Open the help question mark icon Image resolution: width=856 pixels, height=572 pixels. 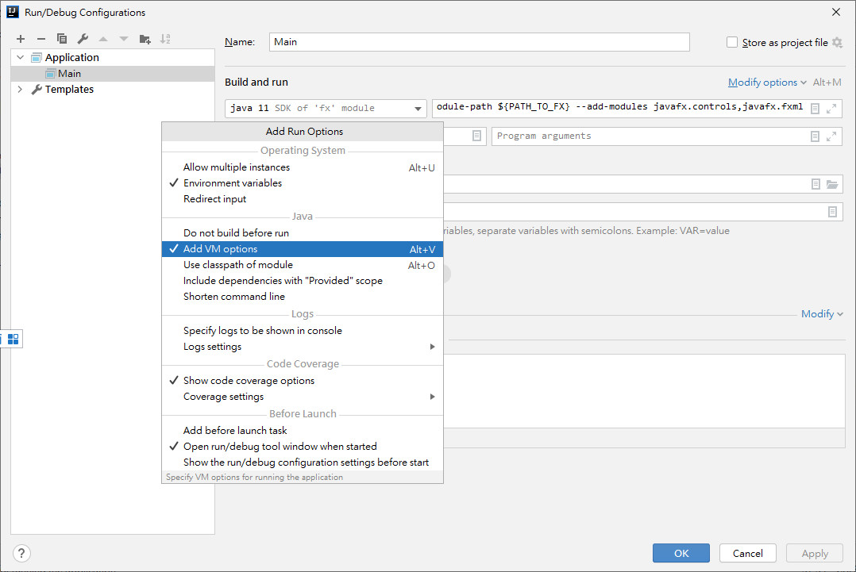21,553
